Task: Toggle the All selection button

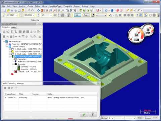Action: pos(77,15)
